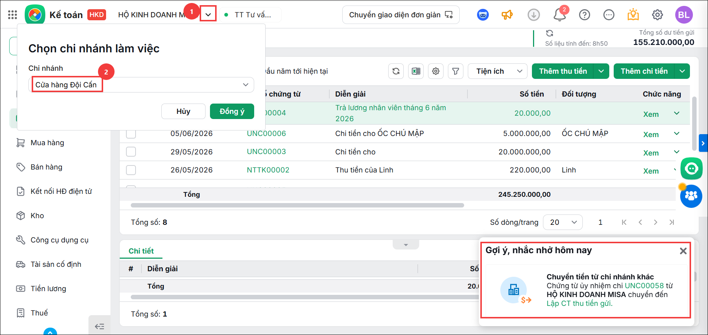The width and height of the screenshot is (708, 335).
Task: Open the branch selector arrow beside HỘ KINH DOANH
Action: [x=208, y=15]
